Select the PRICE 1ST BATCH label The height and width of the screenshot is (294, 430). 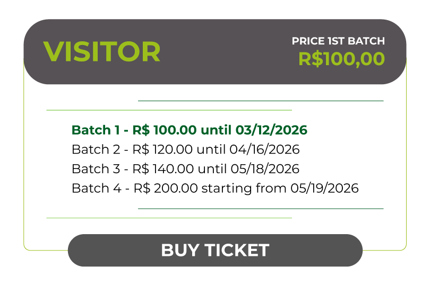pyautogui.click(x=338, y=41)
